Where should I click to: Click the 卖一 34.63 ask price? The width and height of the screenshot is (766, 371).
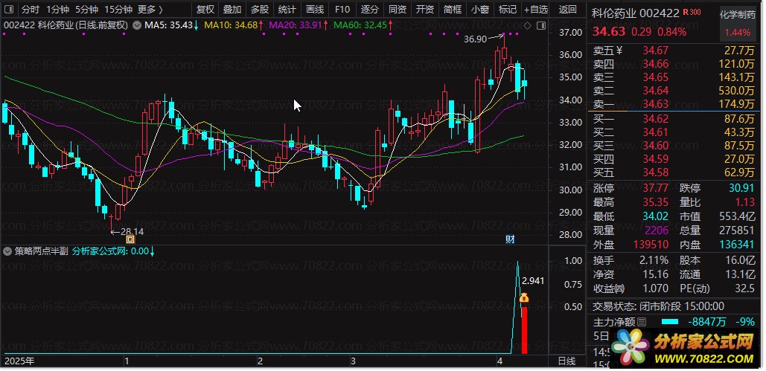(655, 103)
